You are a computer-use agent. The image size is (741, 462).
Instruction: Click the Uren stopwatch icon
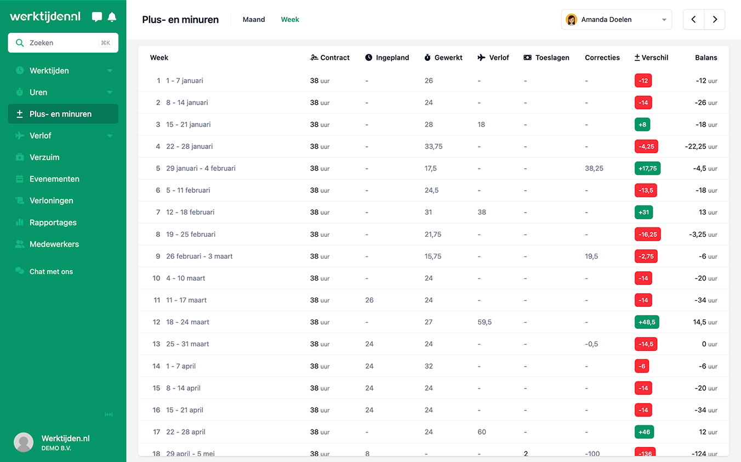(x=20, y=92)
